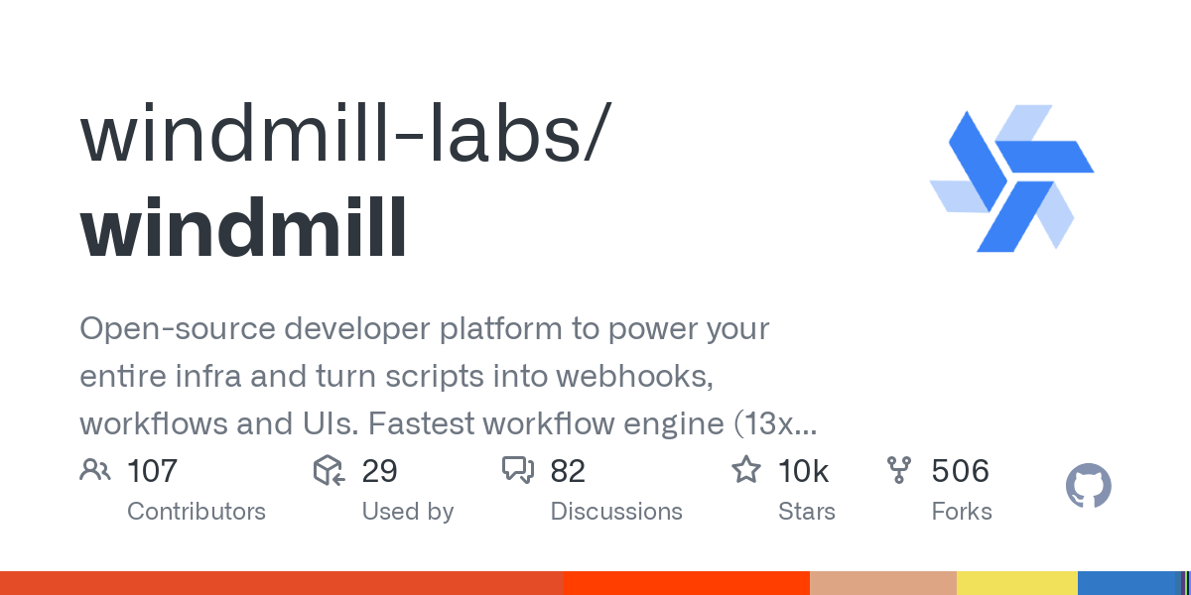Viewport: 1191px width, 595px height.
Task: Open the bold windmill repository name
Action: click(x=243, y=226)
